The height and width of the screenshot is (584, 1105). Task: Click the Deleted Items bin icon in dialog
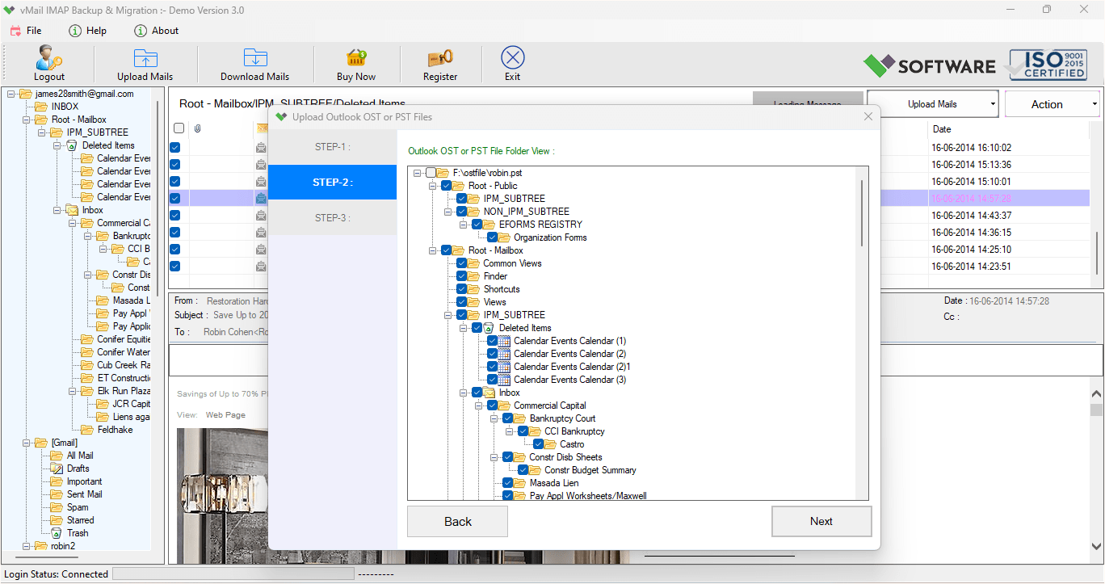489,328
